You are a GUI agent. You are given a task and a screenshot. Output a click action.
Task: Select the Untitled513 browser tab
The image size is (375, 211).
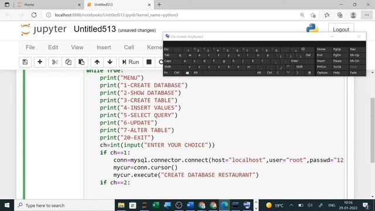coord(119,5)
